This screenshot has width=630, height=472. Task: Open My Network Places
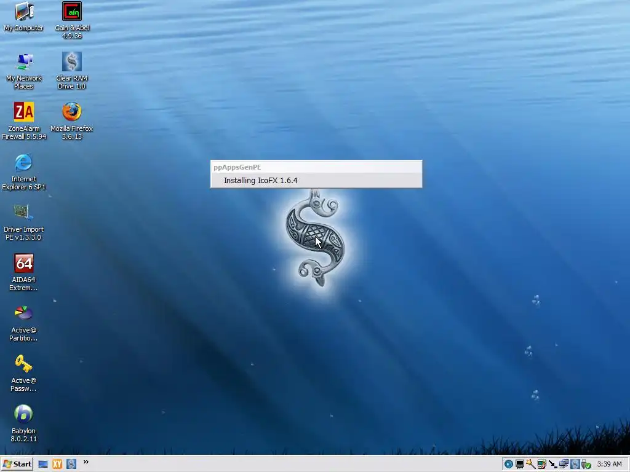point(24,71)
